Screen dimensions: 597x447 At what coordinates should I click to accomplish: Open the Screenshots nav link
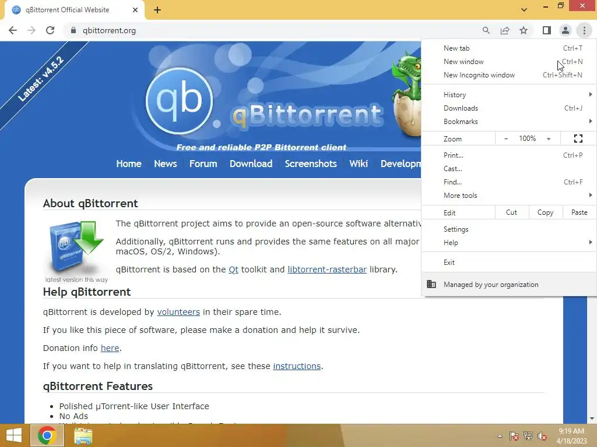coord(311,164)
